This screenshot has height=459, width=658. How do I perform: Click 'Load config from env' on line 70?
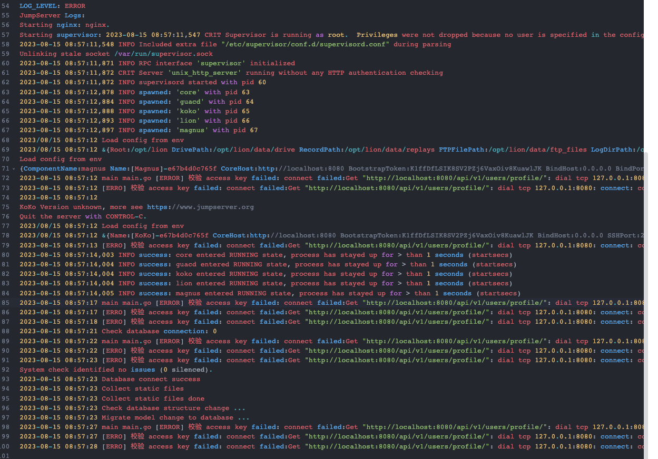tap(61, 159)
